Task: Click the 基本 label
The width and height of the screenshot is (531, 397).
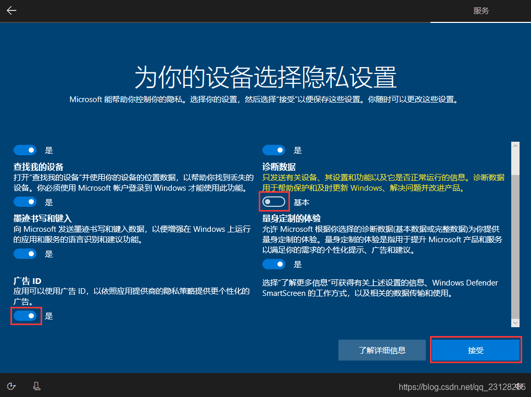Action: (x=301, y=202)
